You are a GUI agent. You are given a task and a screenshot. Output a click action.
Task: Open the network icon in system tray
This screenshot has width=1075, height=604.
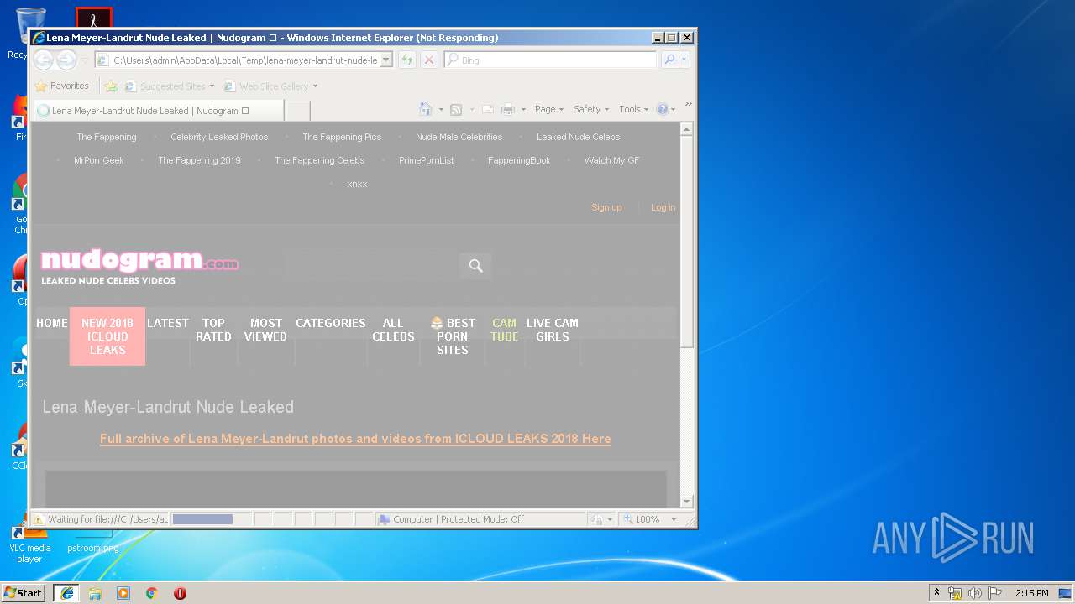pyautogui.click(x=955, y=593)
